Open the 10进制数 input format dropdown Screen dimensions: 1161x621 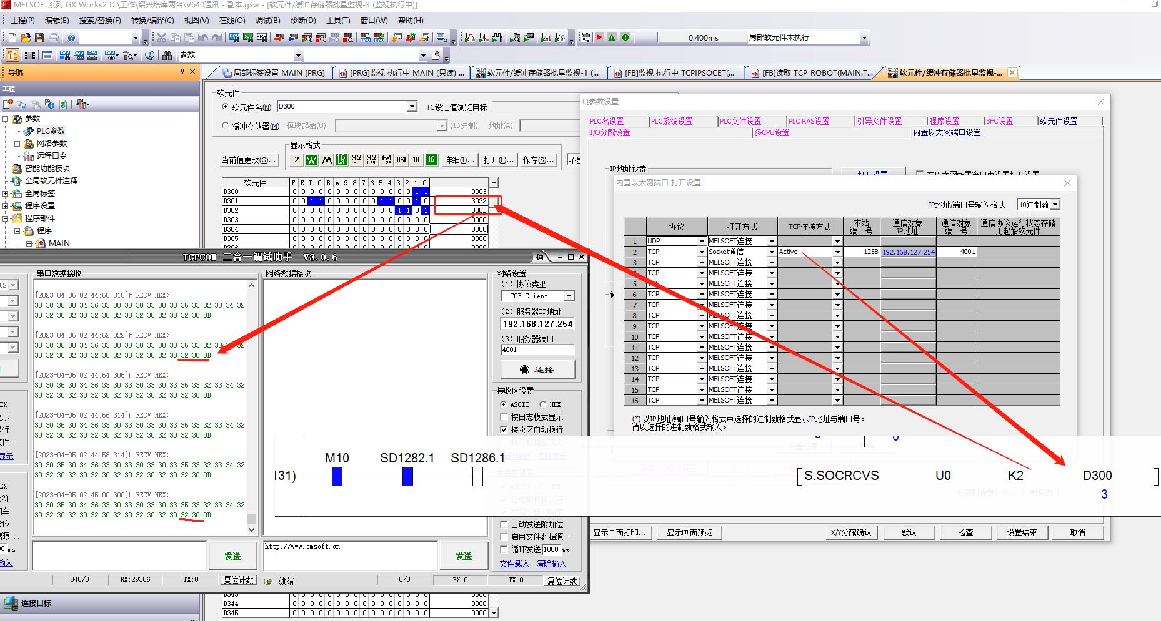pyautogui.click(x=1055, y=205)
